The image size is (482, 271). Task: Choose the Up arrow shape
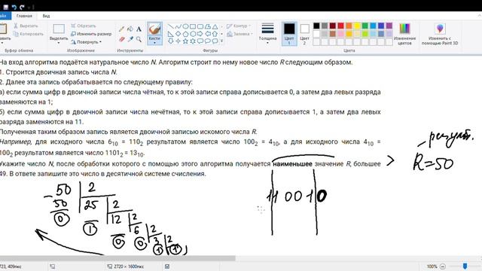point(215,34)
